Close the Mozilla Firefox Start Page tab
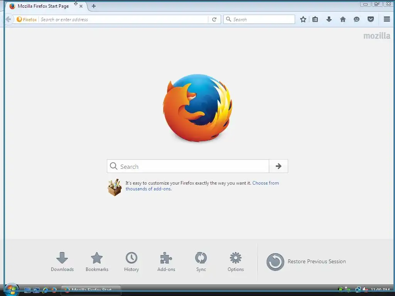 81,6
